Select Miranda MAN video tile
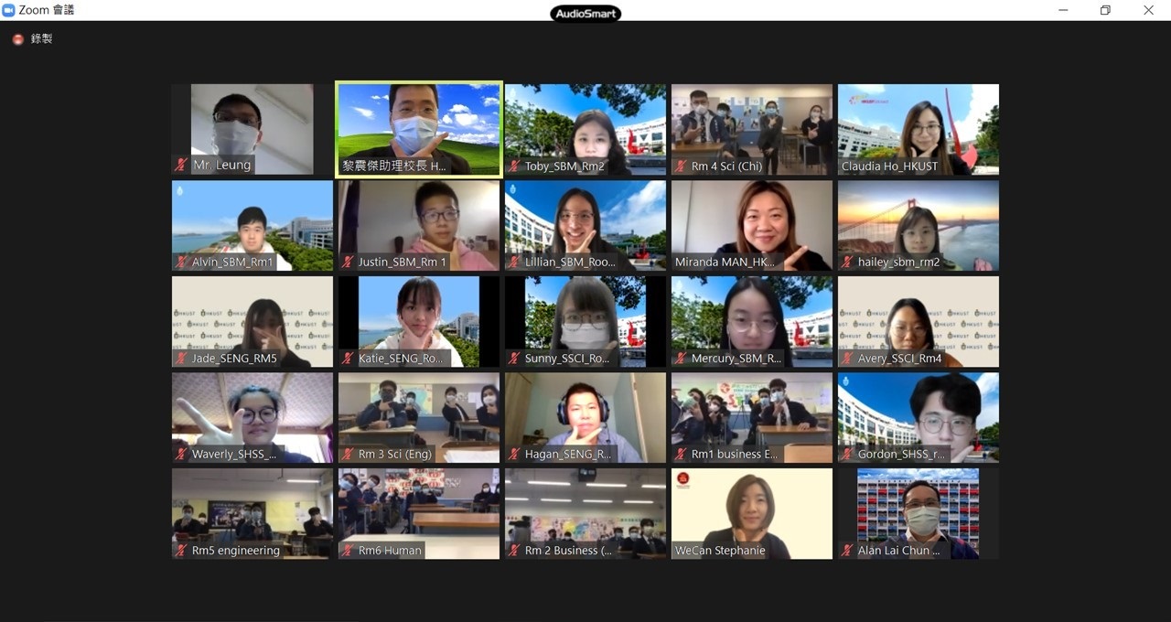The height and width of the screenshot is (622, 1171). click(x=751, y=224)
